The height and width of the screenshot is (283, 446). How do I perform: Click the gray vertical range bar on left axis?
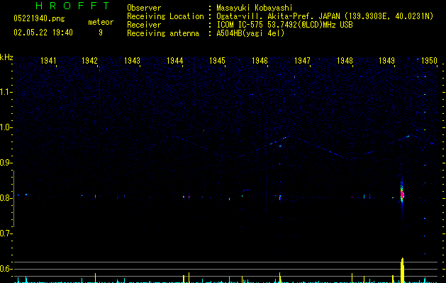pos(13,198)
